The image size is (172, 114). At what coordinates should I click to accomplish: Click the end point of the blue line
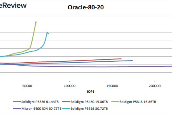pos(132,61)
